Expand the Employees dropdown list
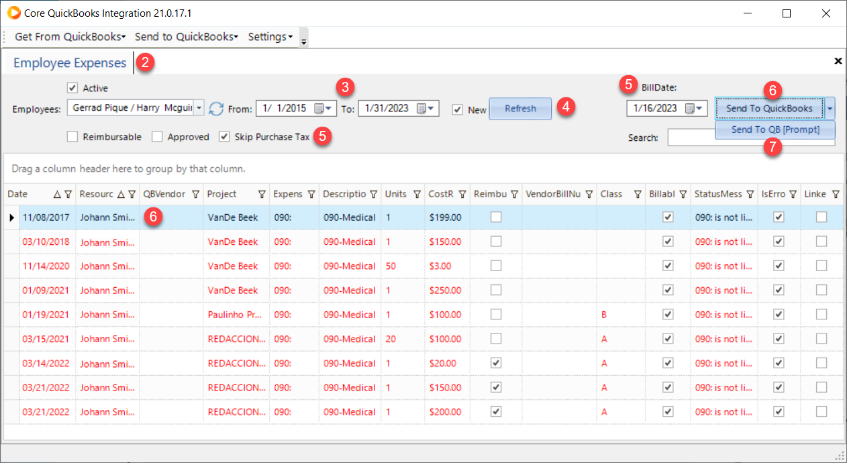This screenshot has height=463, width=847. (199, 108)
